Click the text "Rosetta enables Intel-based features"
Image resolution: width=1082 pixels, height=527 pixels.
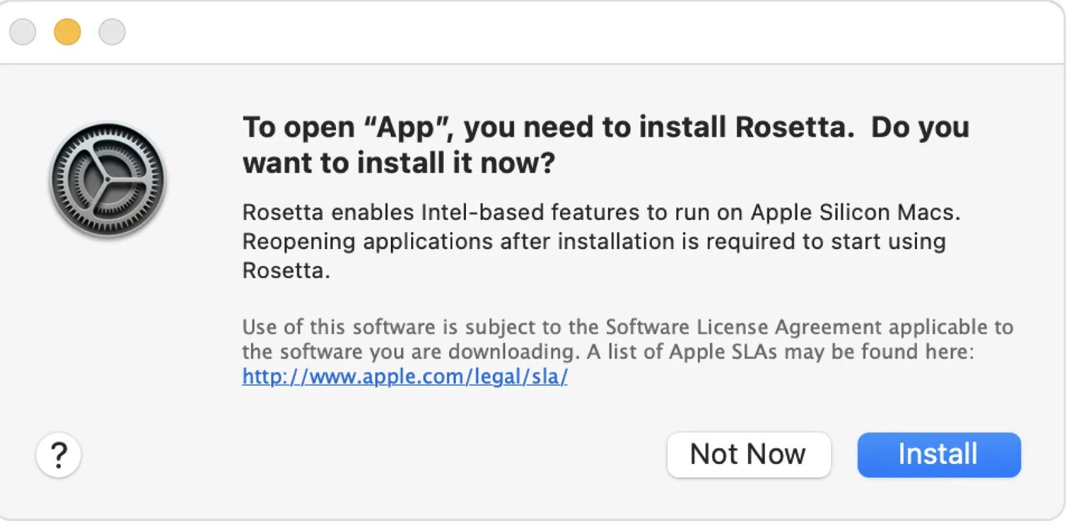(441, 212)
